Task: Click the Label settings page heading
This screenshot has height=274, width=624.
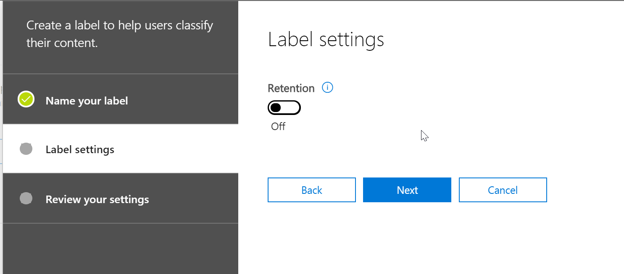Action: (326, 39)
